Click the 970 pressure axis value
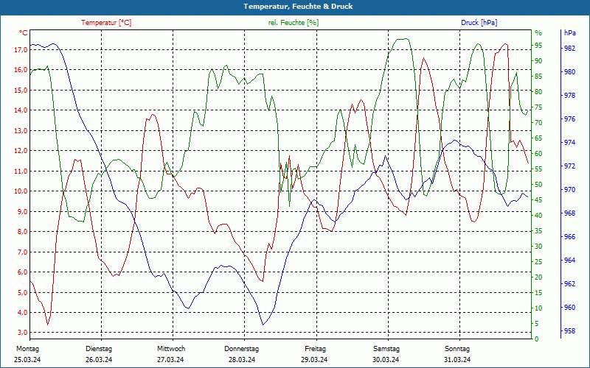The image size is (590, 368). (569, 190)
